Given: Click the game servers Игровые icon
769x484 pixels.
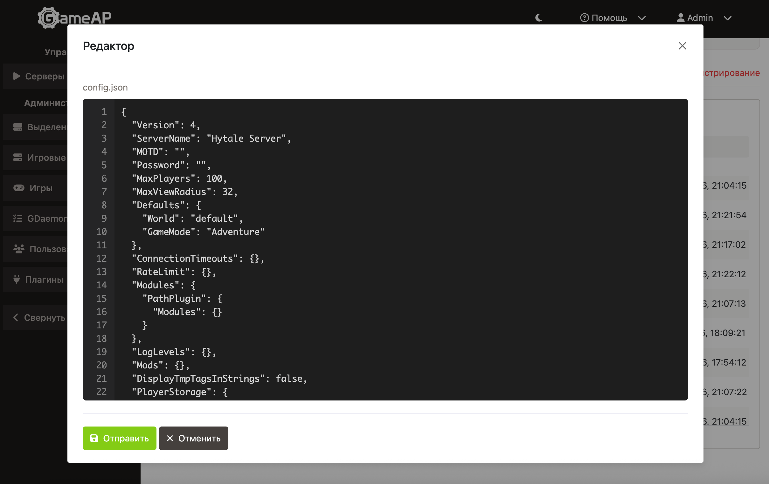Looking at the screenshot, I should (x=18, y=158).
